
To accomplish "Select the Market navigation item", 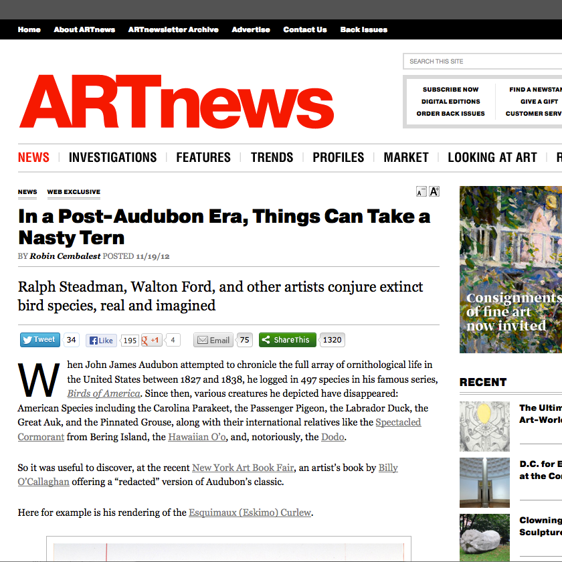I will pos(405,157).
